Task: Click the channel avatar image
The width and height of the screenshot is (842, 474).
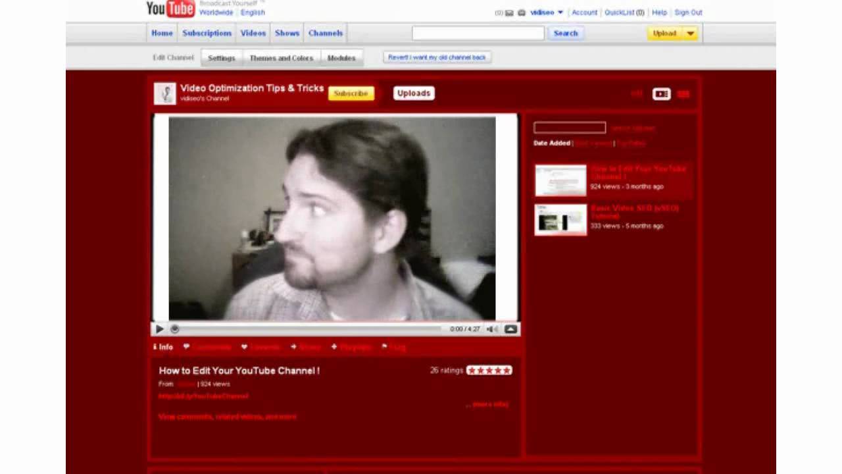Action: pyautogui.click(x=165, y=93)
